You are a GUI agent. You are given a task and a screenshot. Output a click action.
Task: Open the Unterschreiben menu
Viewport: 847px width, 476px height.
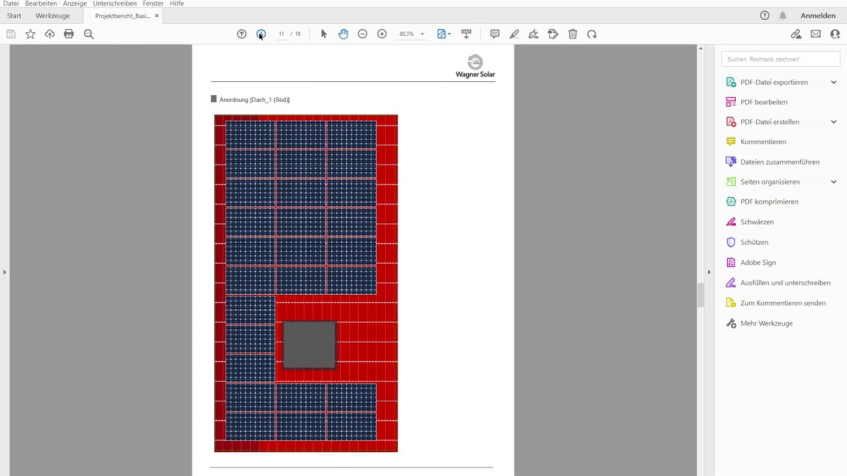click(114, 3)
